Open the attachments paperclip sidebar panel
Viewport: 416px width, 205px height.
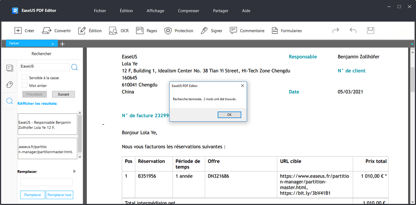tap(9, 85)
